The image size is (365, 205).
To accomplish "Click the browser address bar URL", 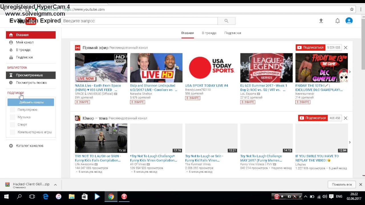I will point(84,9).
